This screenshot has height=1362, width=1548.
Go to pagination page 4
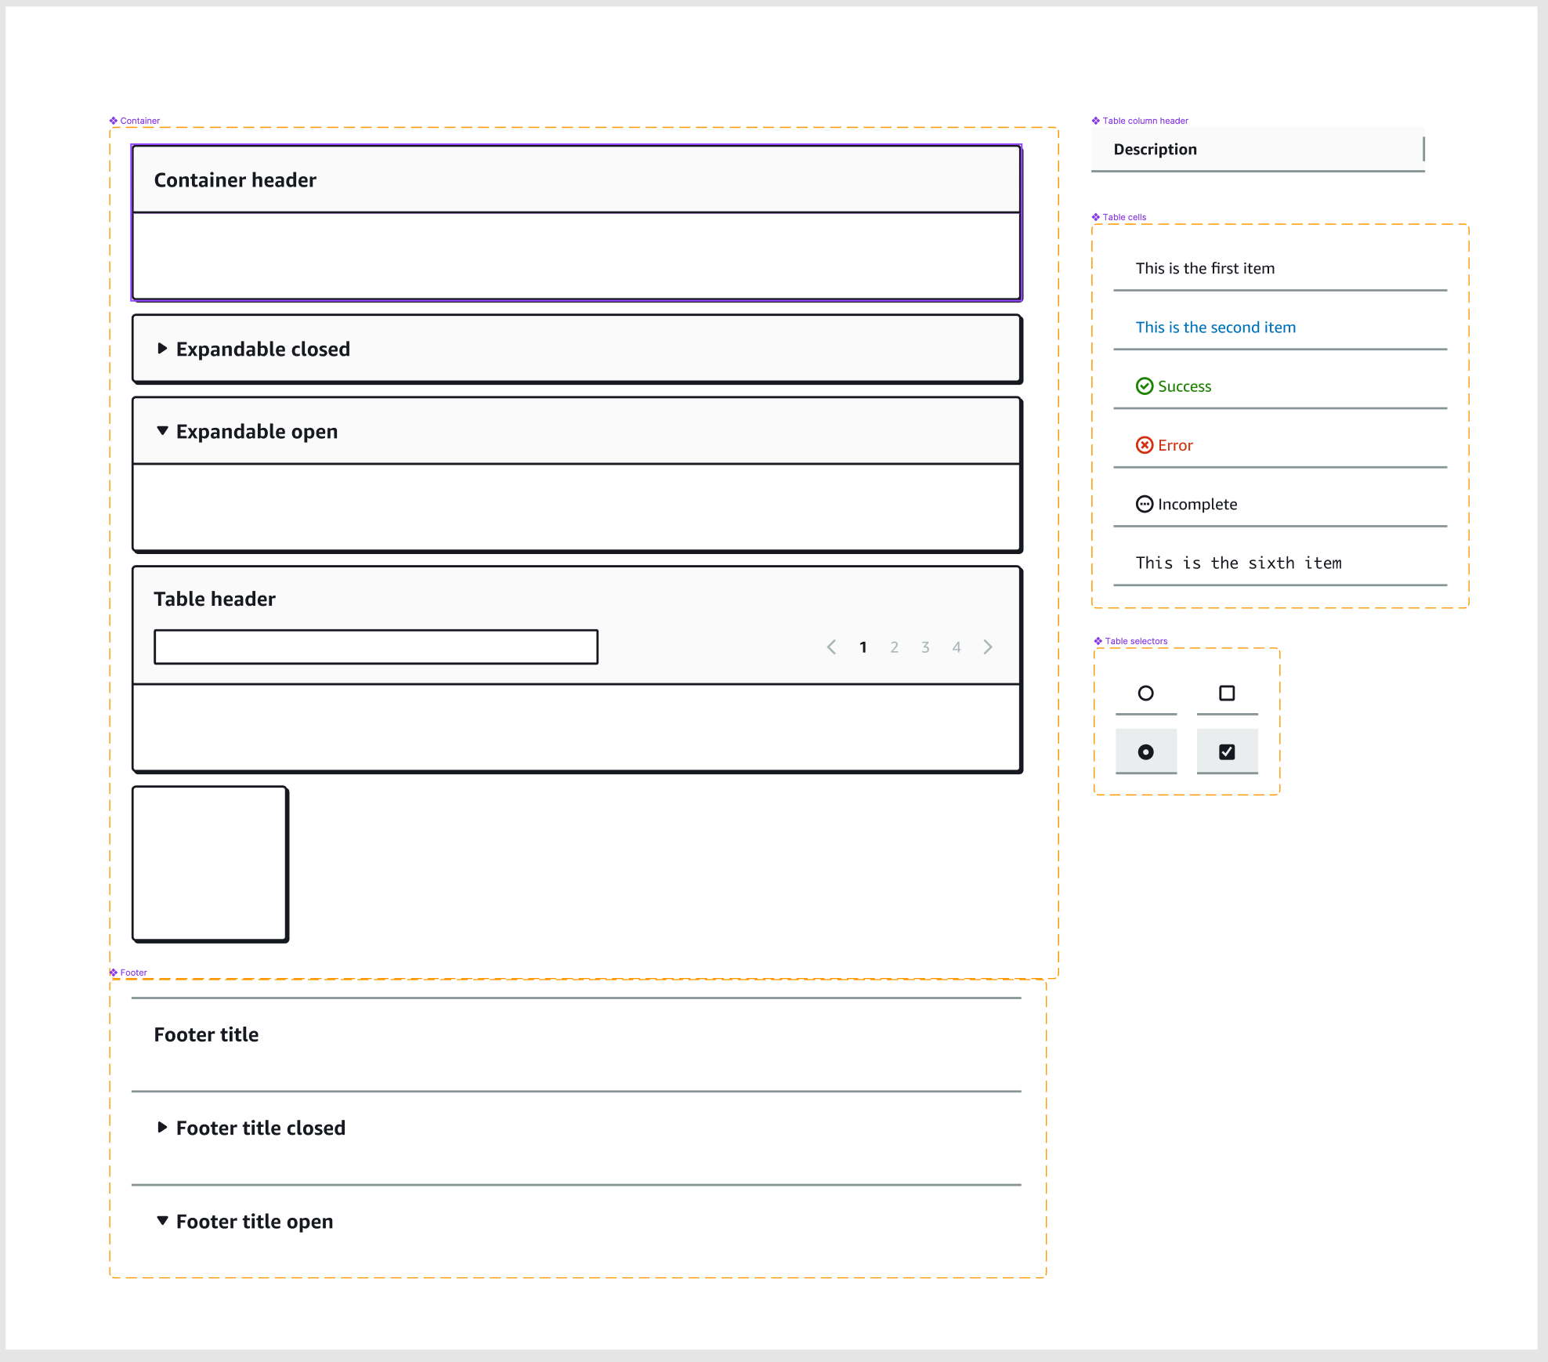(x=957, y=647)
